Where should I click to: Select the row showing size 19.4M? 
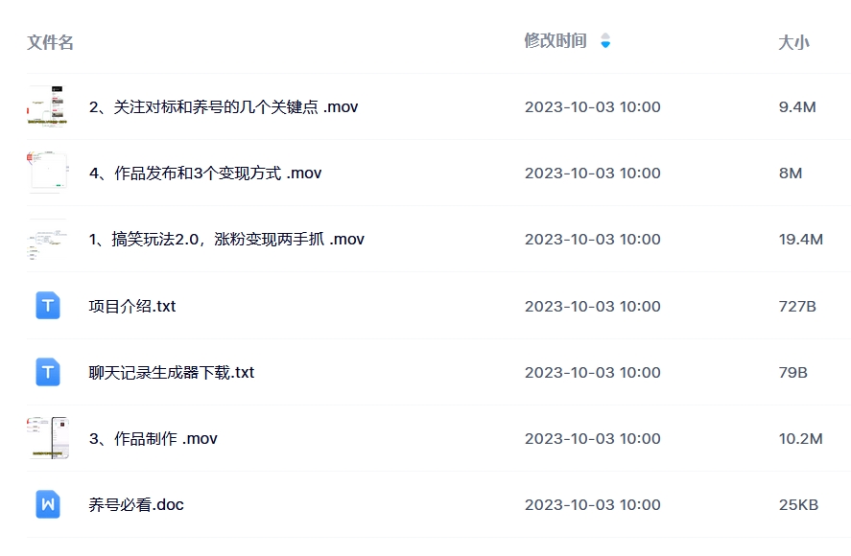click(x=800, y=240)
